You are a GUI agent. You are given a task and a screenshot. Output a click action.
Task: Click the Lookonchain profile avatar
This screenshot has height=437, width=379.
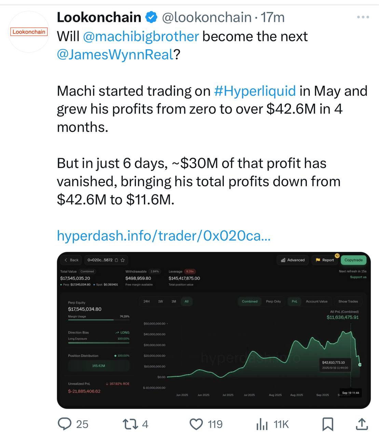(29, 32)
